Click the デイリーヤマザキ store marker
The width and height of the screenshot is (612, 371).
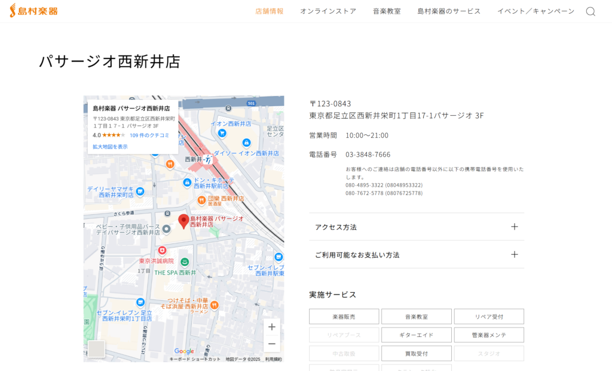[140, 191]
